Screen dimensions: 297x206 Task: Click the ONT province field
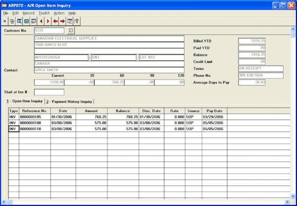point(113,57)
